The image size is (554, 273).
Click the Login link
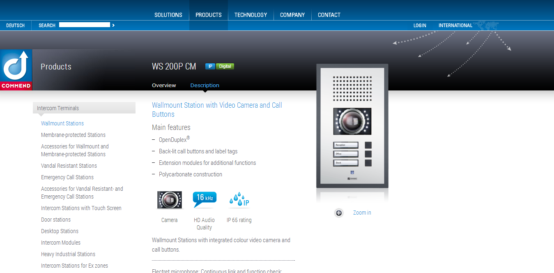[x=419, y=25]
